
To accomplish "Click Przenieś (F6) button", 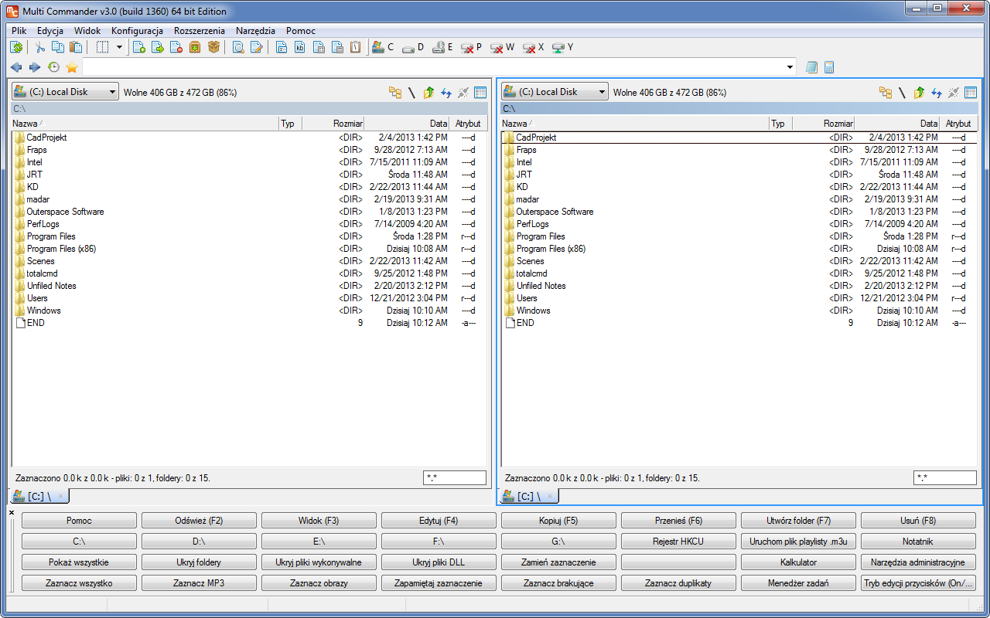I will pos(678,521).
